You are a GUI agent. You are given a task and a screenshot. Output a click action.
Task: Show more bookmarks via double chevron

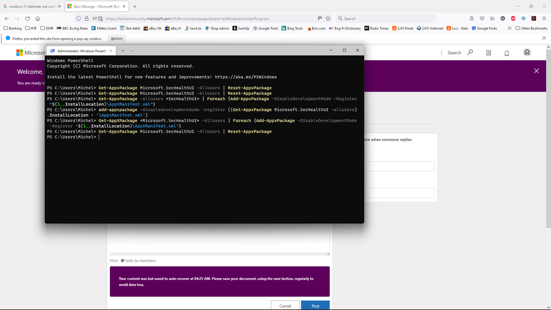509,28
